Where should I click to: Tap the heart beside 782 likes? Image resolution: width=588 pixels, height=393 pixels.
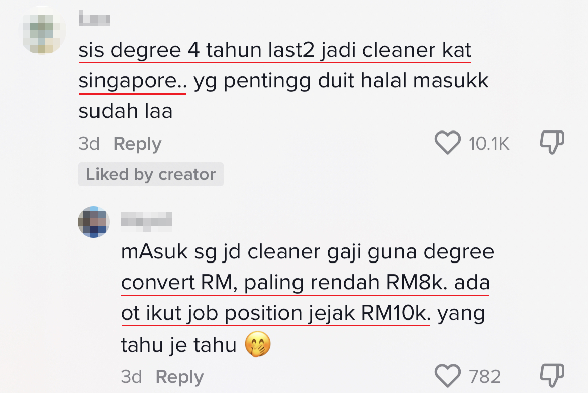coord(447,376)
